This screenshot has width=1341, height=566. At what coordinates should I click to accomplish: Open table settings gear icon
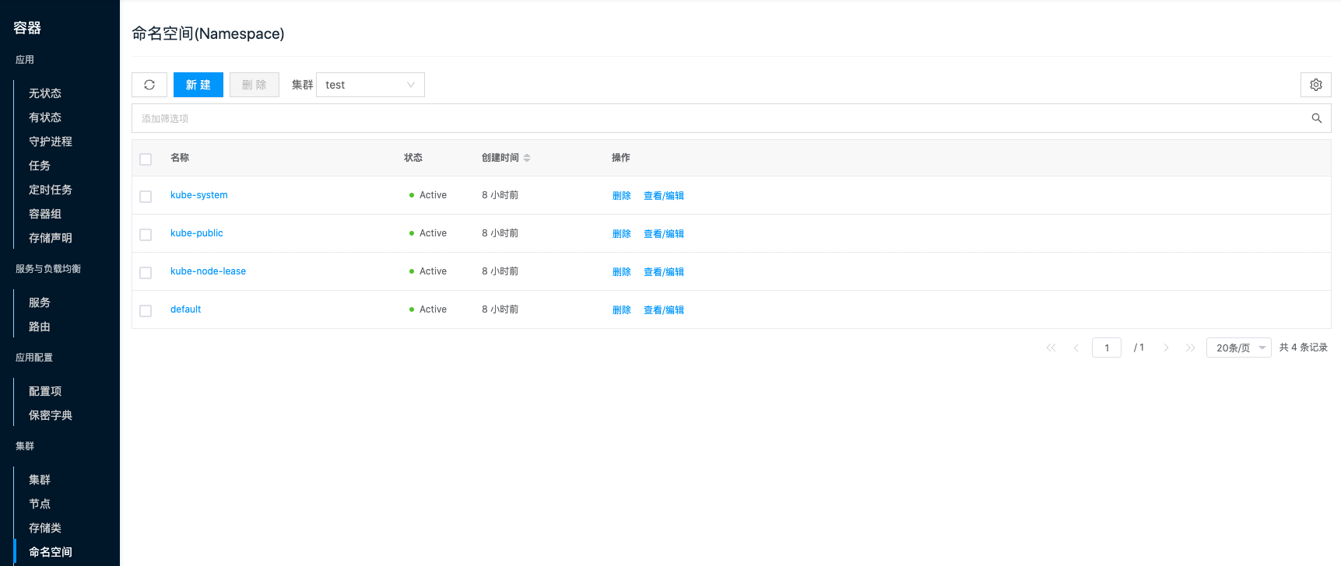click(1315, 85)
